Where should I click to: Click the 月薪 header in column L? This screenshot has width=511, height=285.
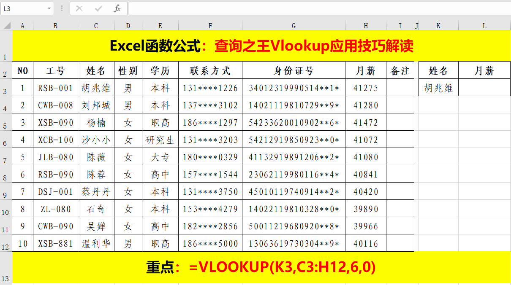484,70
